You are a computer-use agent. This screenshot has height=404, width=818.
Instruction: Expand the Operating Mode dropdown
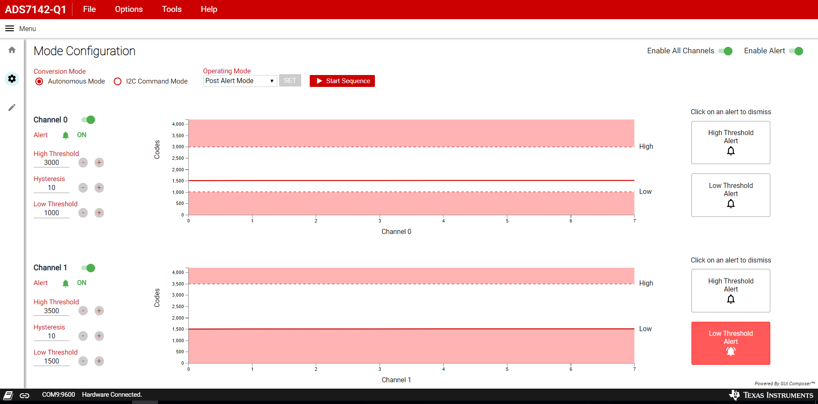click(240, 81)
